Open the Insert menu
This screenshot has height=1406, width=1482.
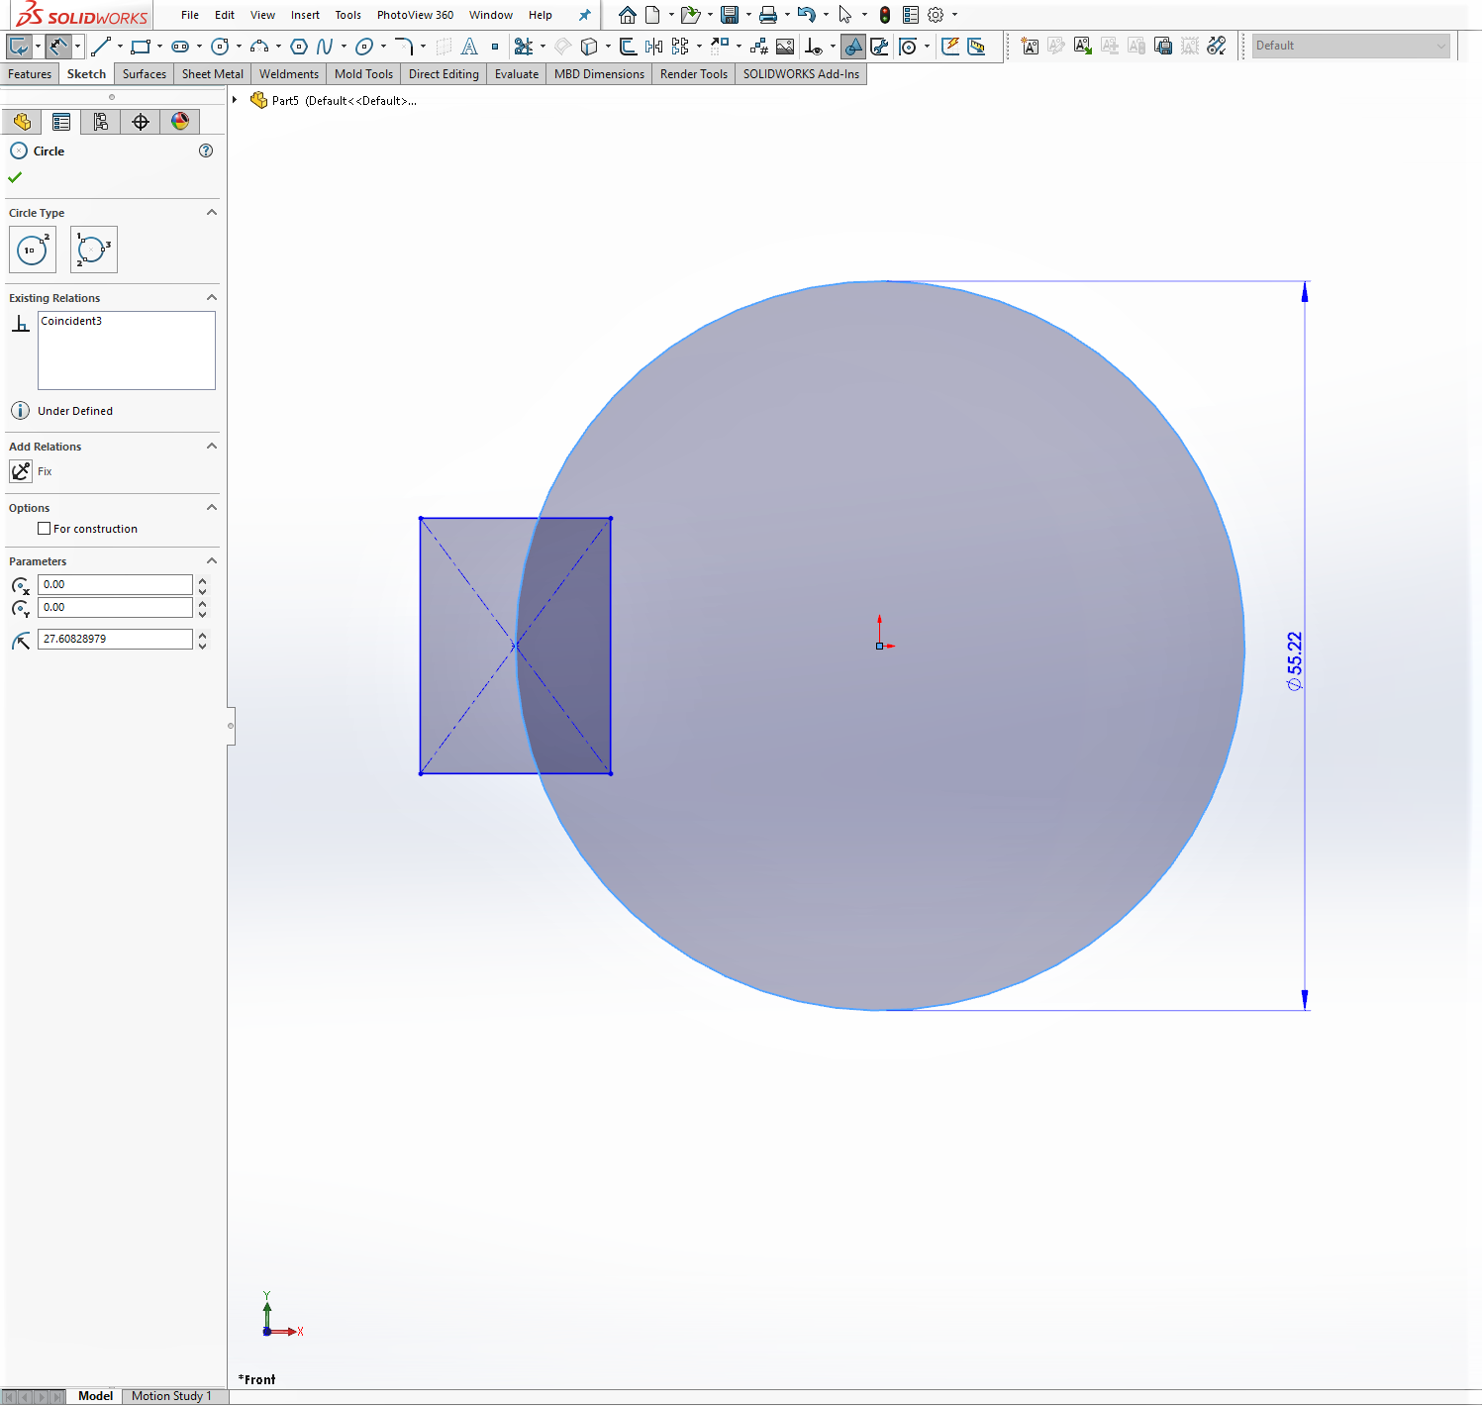click(305, 15)
